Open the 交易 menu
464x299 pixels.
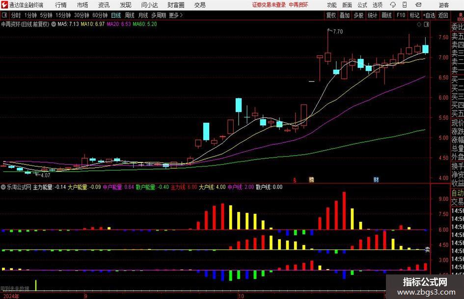coord(200,5)
